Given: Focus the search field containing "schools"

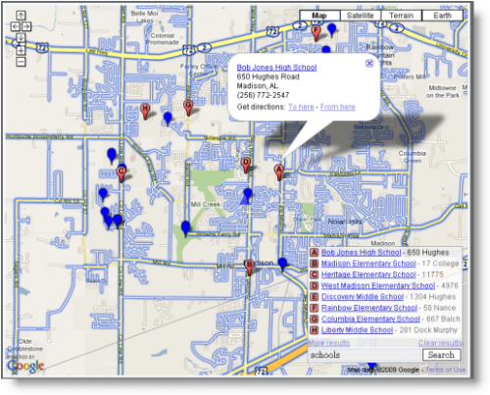Looking at the screenshot, I should click(365, 355).
